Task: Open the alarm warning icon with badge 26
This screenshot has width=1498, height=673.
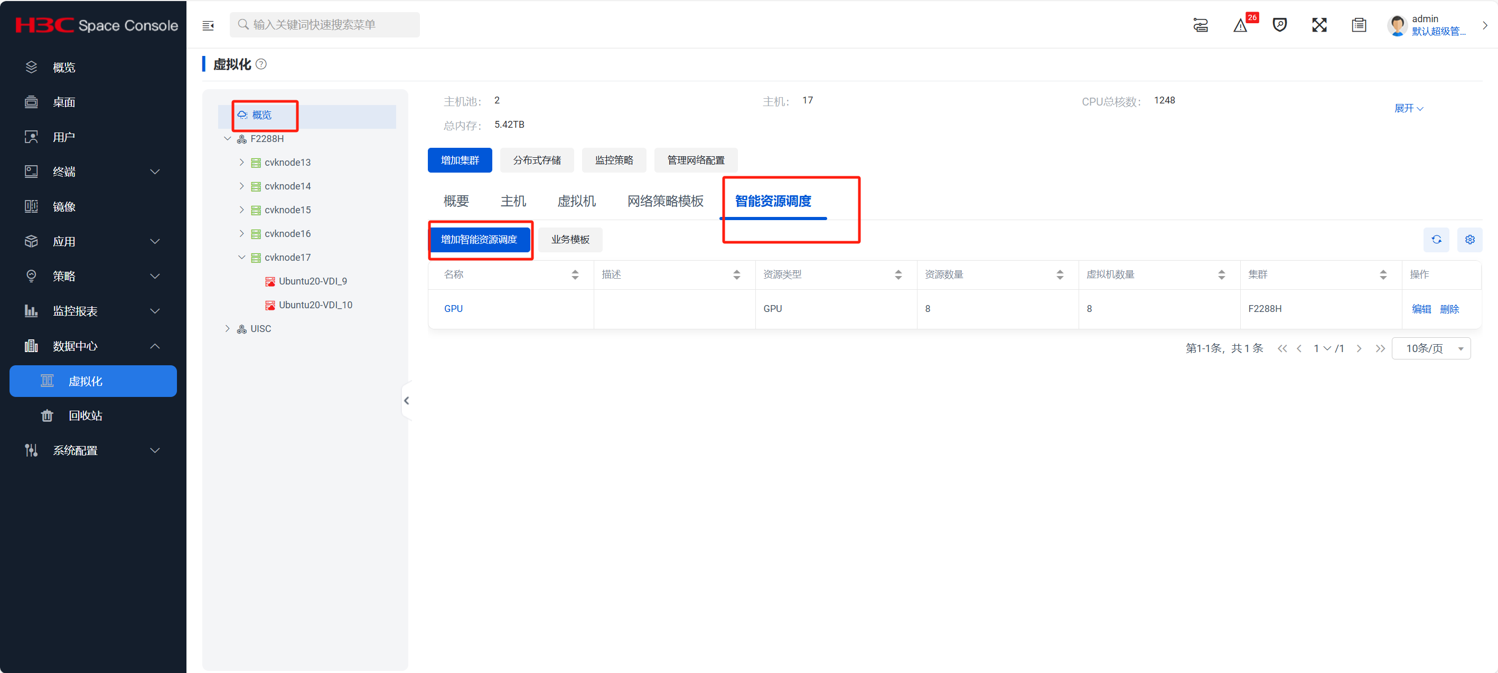Action: click(1240, 25)
